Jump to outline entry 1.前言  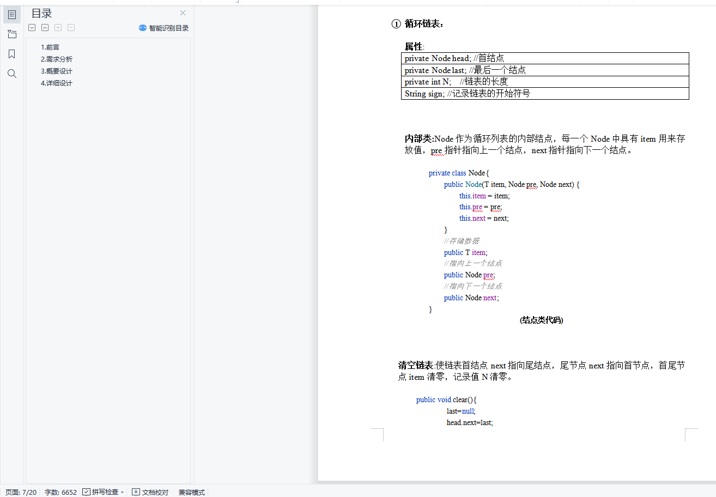tap(50, 47)
